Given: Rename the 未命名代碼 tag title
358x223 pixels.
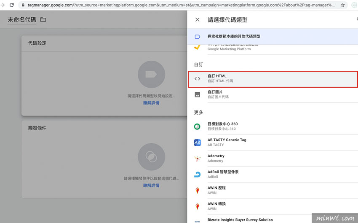Looking at the screenshot, I should click(x=22, y=20).
